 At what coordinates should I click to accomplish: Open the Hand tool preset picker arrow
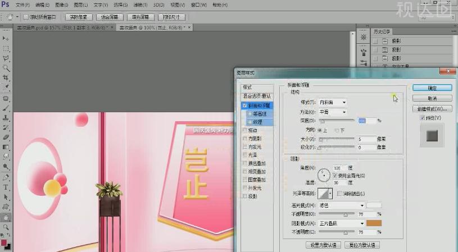pyautogui.click(x=17, y=17)
